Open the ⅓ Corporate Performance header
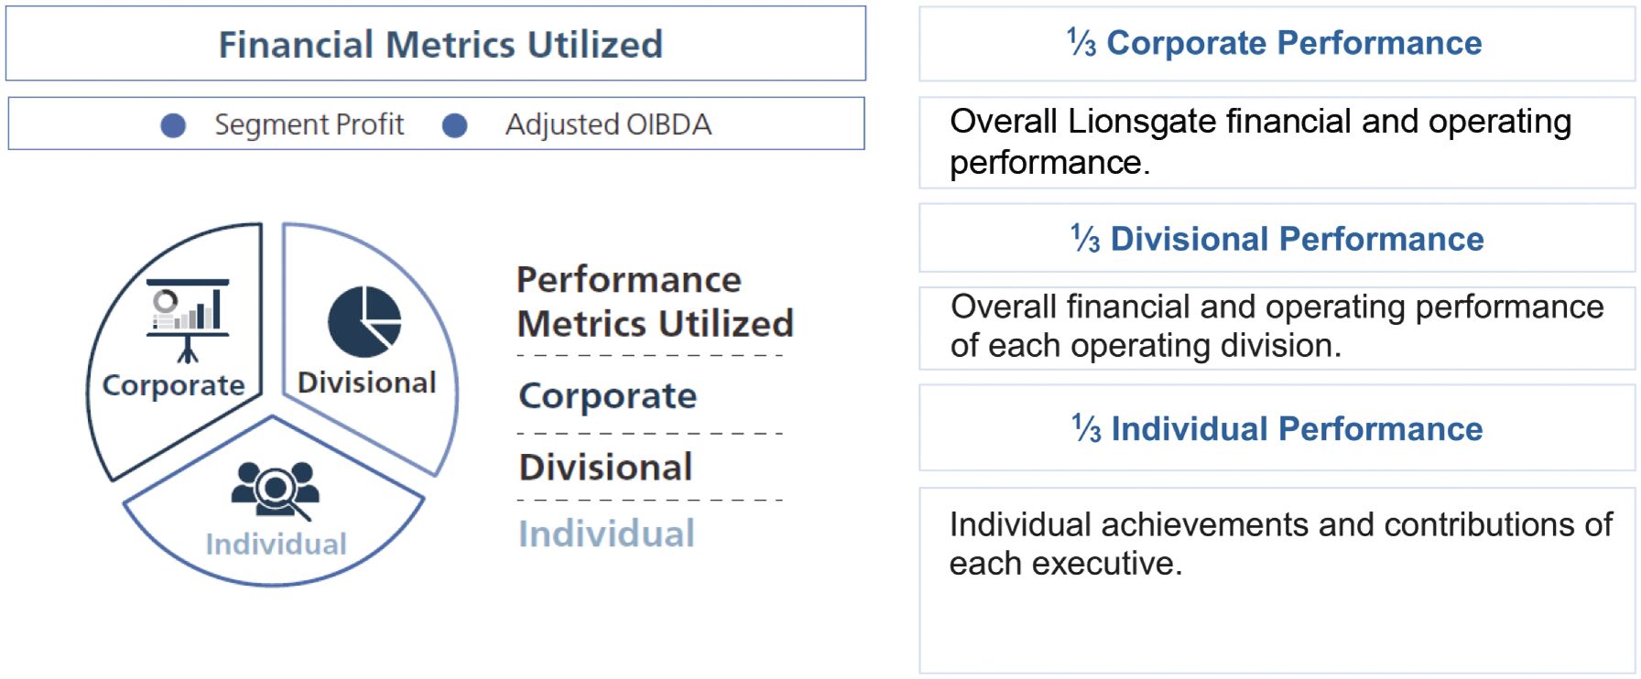1641x679 pixels. (x=1275, y=43)
